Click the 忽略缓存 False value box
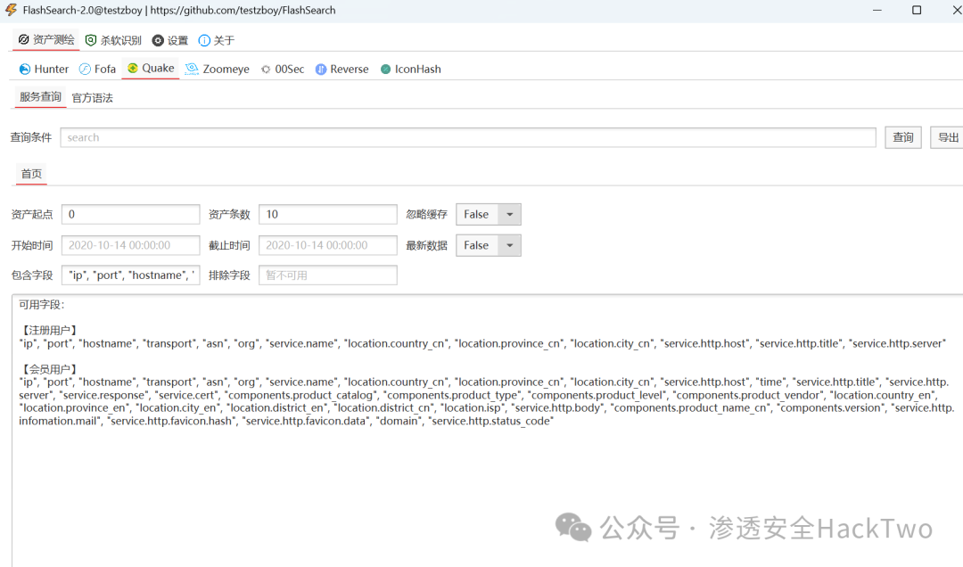The image size is (963, 567). click(476, 214)
